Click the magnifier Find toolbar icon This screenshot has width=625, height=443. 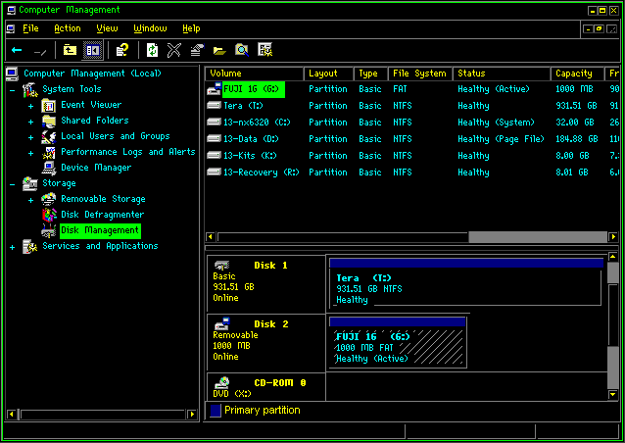[241, 49]
